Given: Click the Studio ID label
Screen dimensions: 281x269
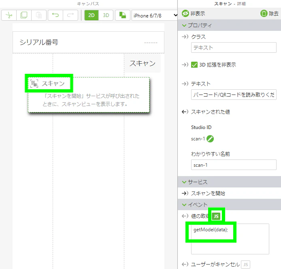Looking at the screenshot, I should [x=201, y=127].
